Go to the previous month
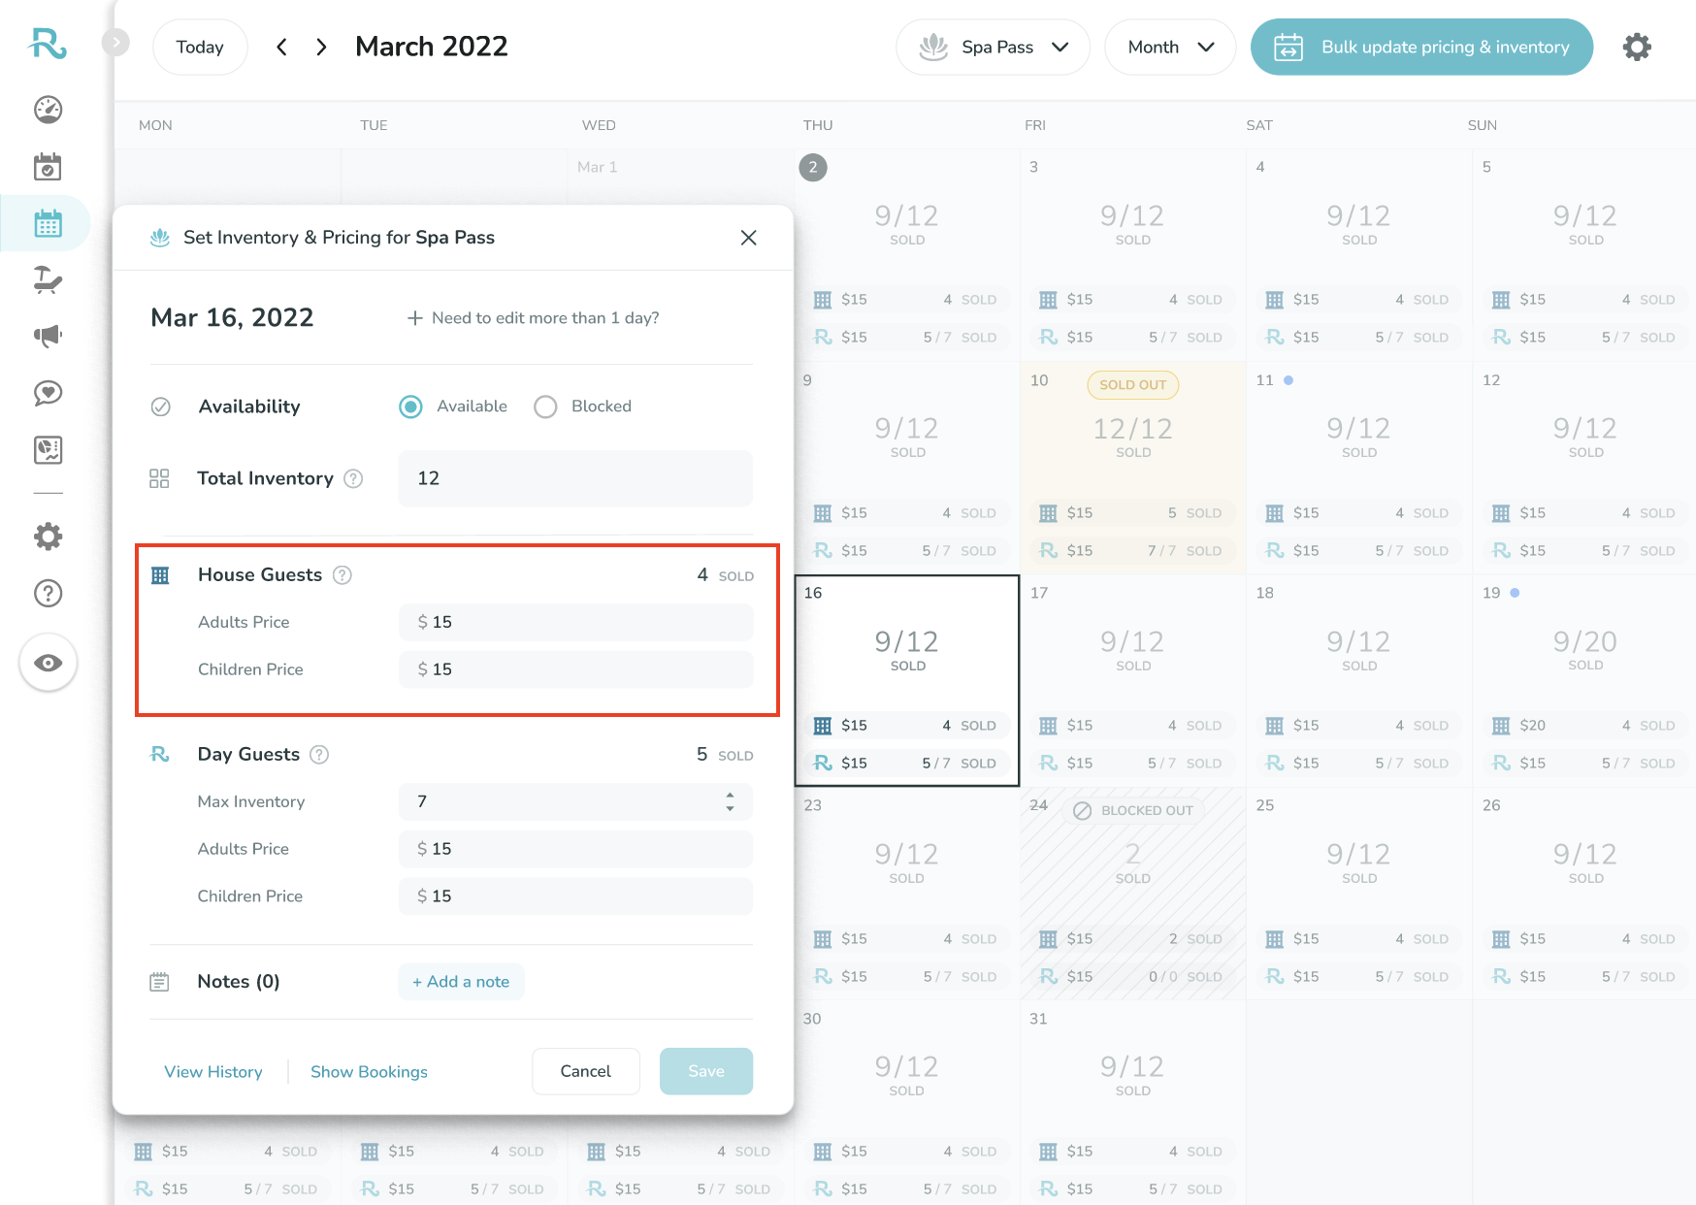The height and width of the screenshot is (1205, 1696). [281, 47]
